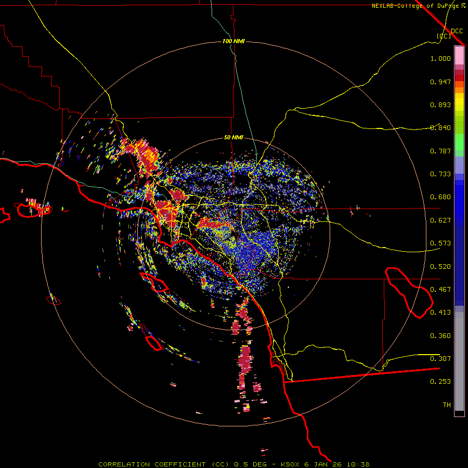This screenshot has width=468, height=468.
Task: Click the KSOX radar site identifier
Action: click(x=291, y=464)
